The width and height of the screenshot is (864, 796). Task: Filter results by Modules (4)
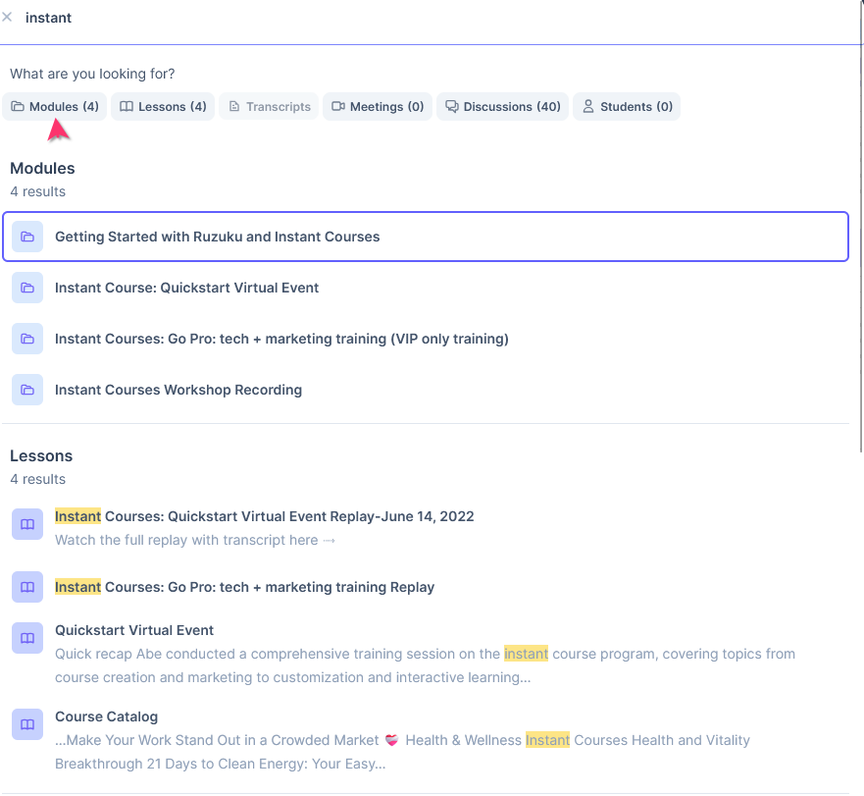pos(55,106)
